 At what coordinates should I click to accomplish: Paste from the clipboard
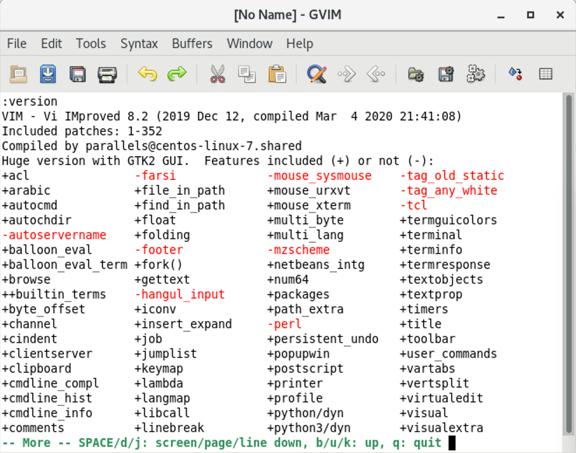tap(278, 74)
